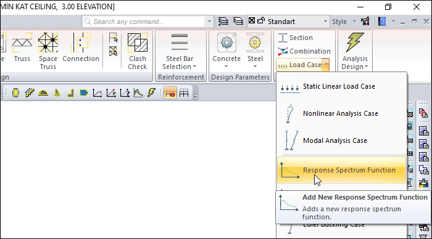This screenshot has height=239, width=432.
Task: Click the graph icon with P label
Action: [x=110, y=93]
